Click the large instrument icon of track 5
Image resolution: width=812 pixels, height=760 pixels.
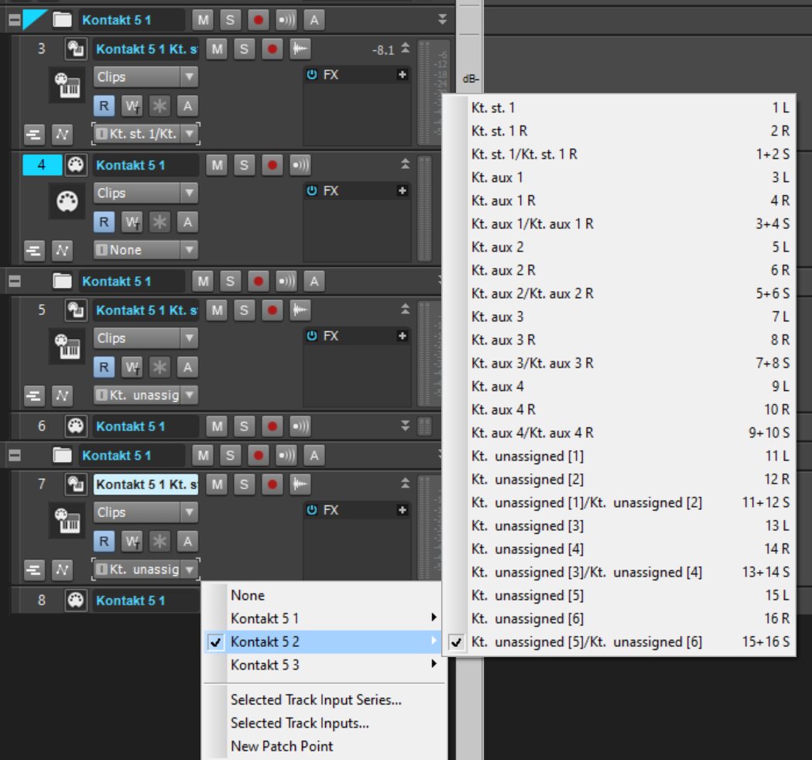click(67, 346)
